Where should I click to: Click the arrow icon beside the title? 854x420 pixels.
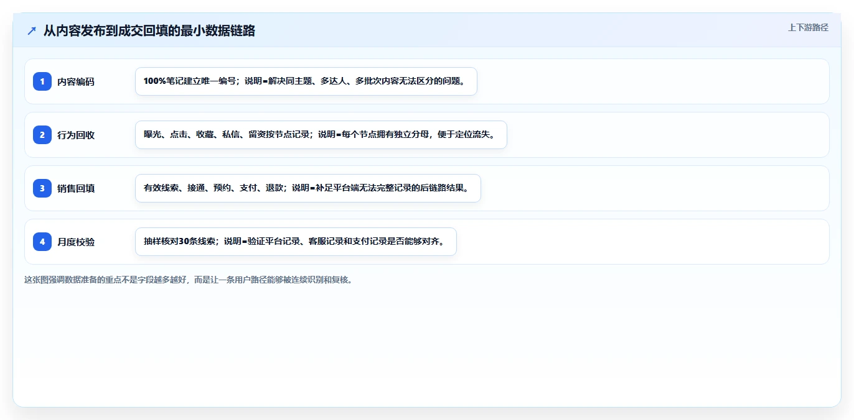[32, 30]
